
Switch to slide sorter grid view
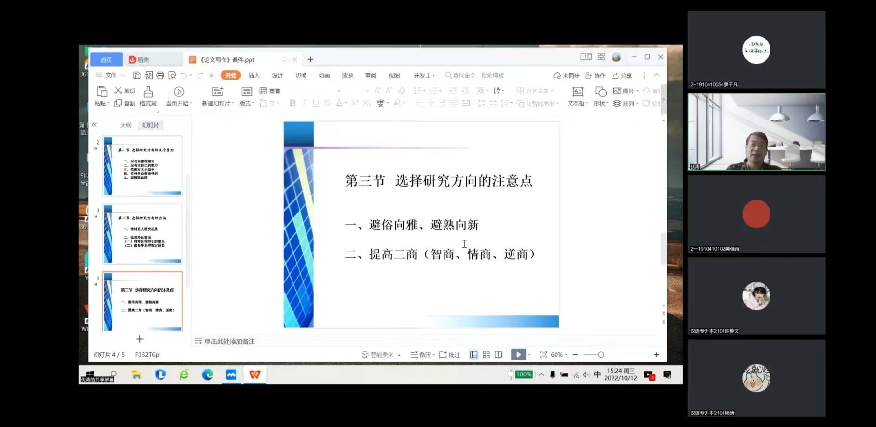tap(486, 355)
